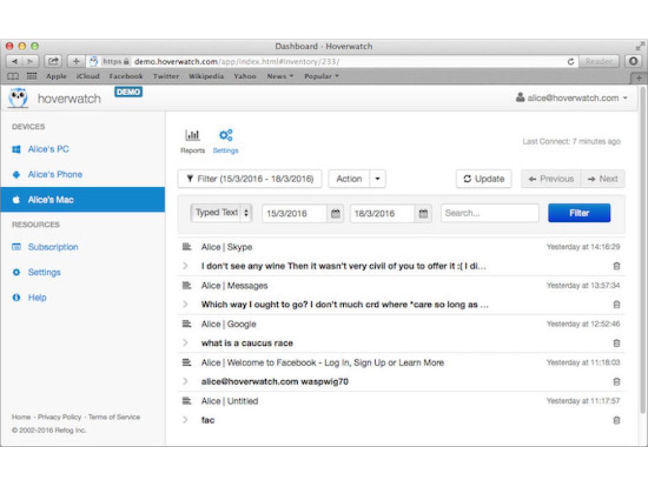Click the blue Filter button
This screenshot has height=486, width=648.
(579, 213)
